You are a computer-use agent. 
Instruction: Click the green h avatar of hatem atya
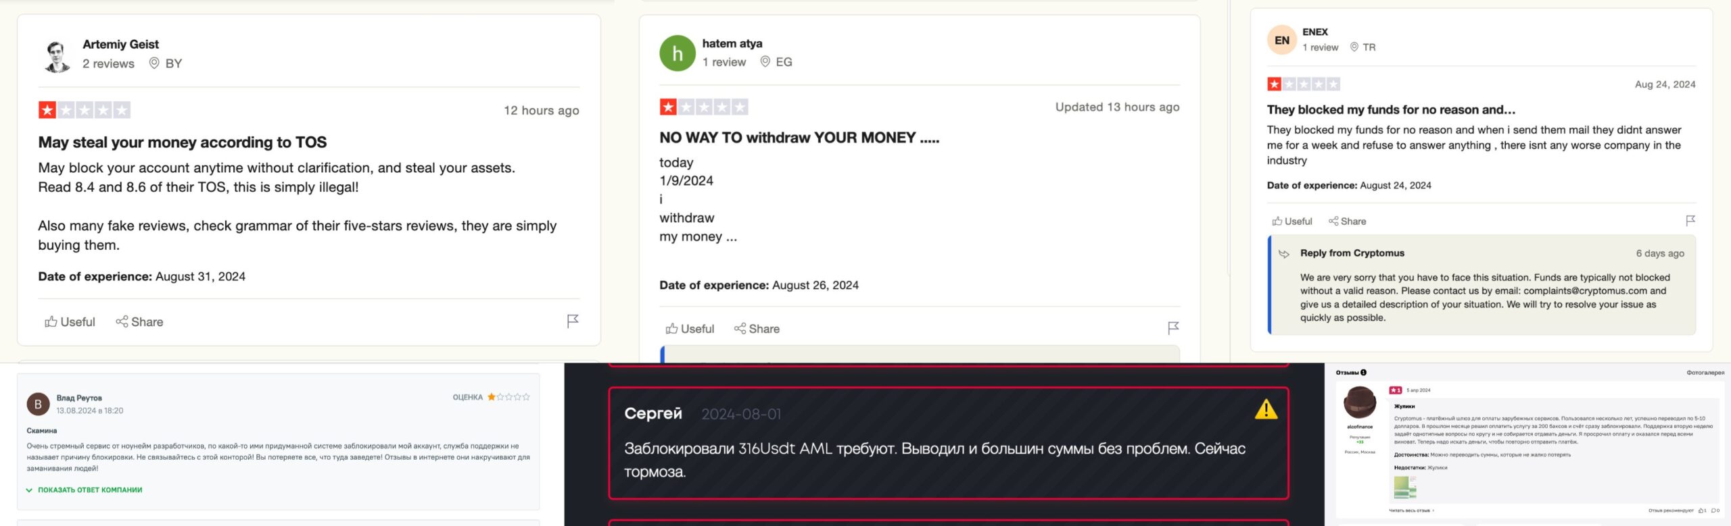(x=678, y=53)
